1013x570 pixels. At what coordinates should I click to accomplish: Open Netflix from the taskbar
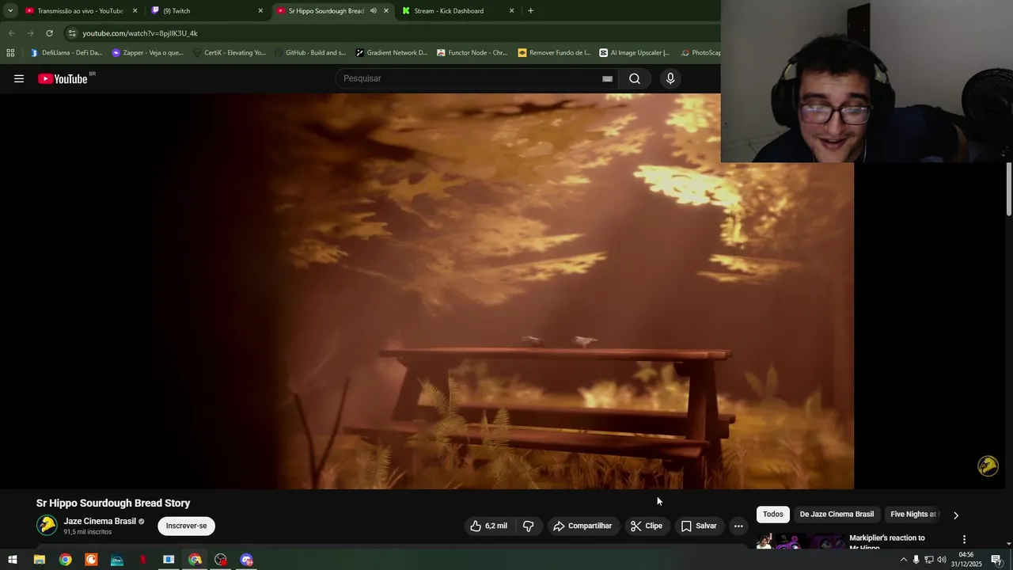(x=143, y=560)
